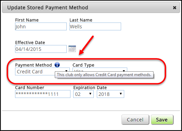Screen dimensions: 182x131
Task: Click the Last Name field containing Wells
Action: click(x=95, y=27)
